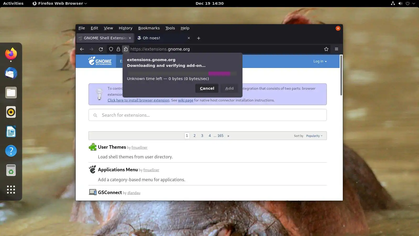The height and width of the screenshot is (236, 419).
Task: Go to page 3 of extensions
Action: pyautogui.click(x=202, y=136)
